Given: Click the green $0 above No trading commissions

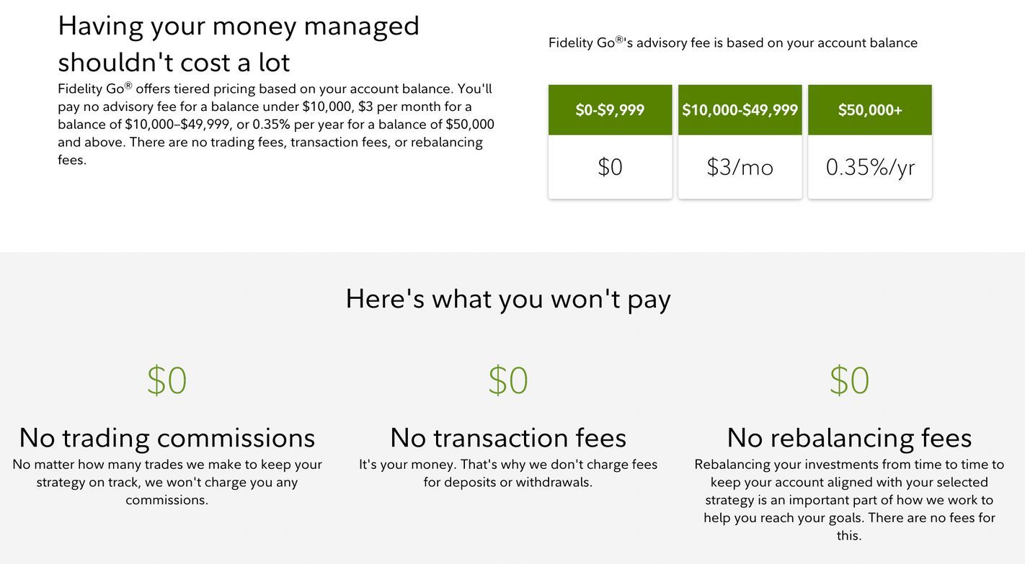Looking at the screenshot, I should point(167,380).
